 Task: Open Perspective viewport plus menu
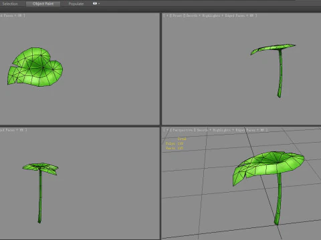[167, 130]
